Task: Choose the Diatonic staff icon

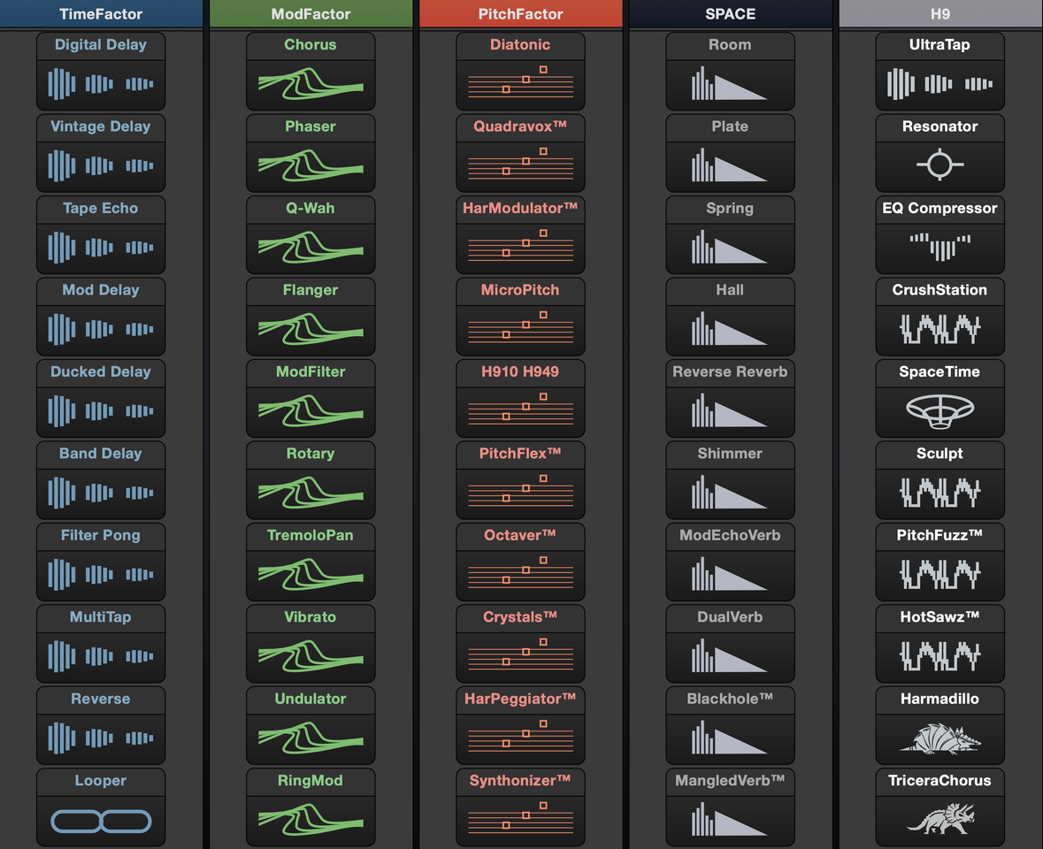Action: (520, 84)
